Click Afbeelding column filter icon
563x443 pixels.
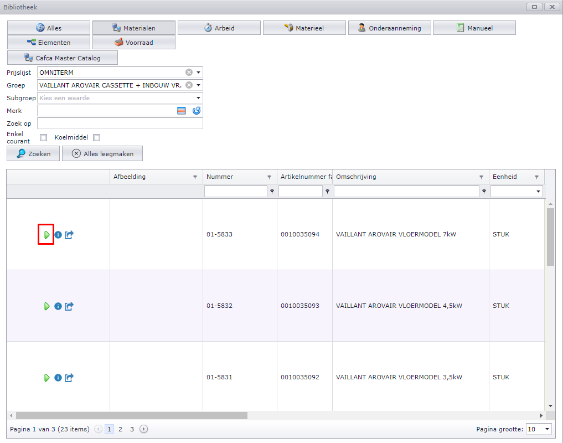pyautogui.click(x=195, y=177)
